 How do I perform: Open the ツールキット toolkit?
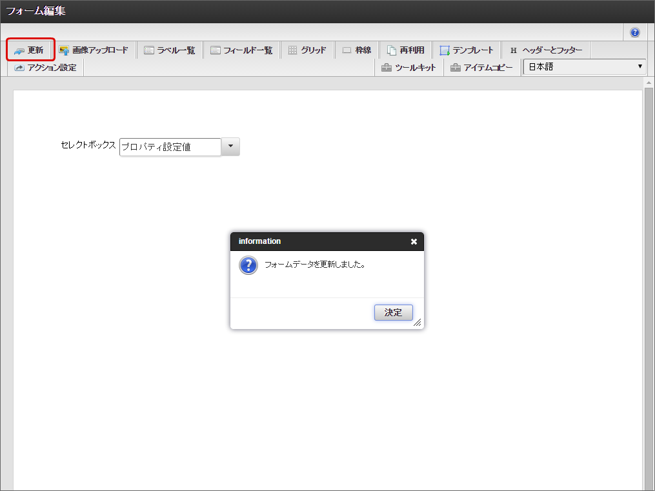409,68
